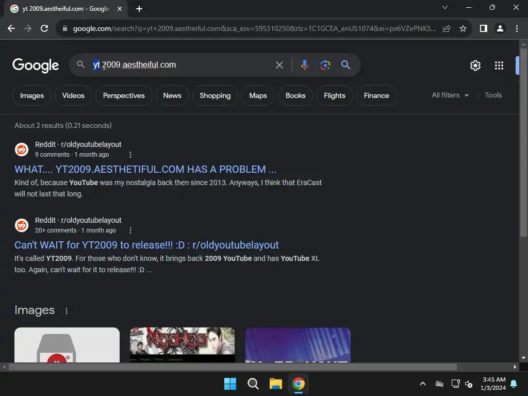
Task: Click the vertical scrollbar thumb
Action: [524, 142]
